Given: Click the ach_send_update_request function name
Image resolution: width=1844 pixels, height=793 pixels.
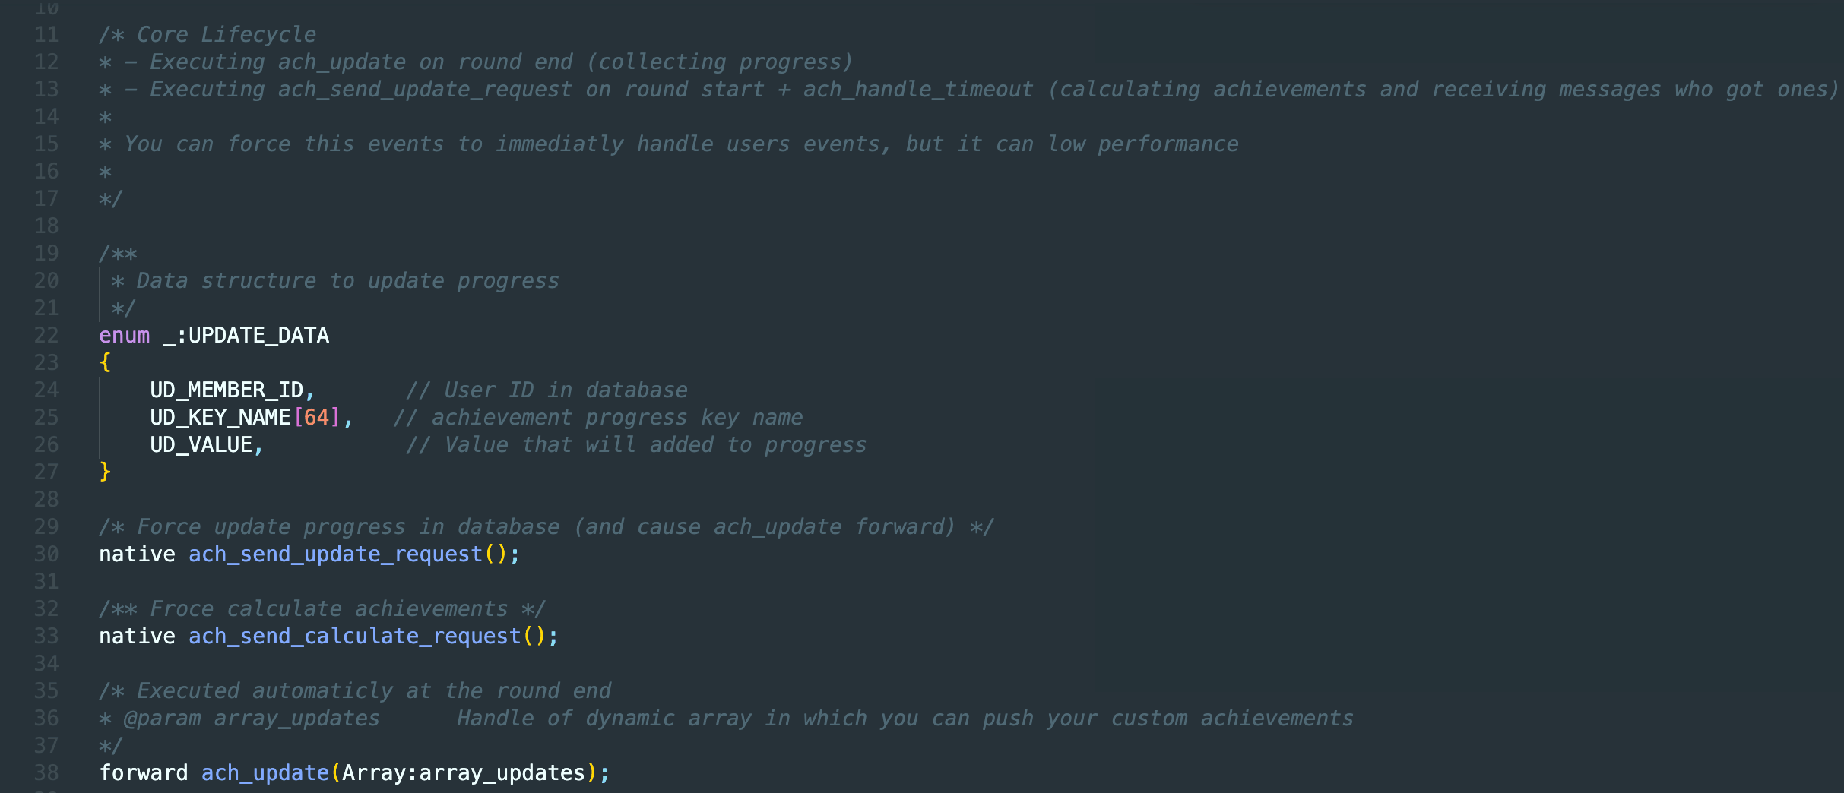Looking at the screenshot, I should pos(335,554).
